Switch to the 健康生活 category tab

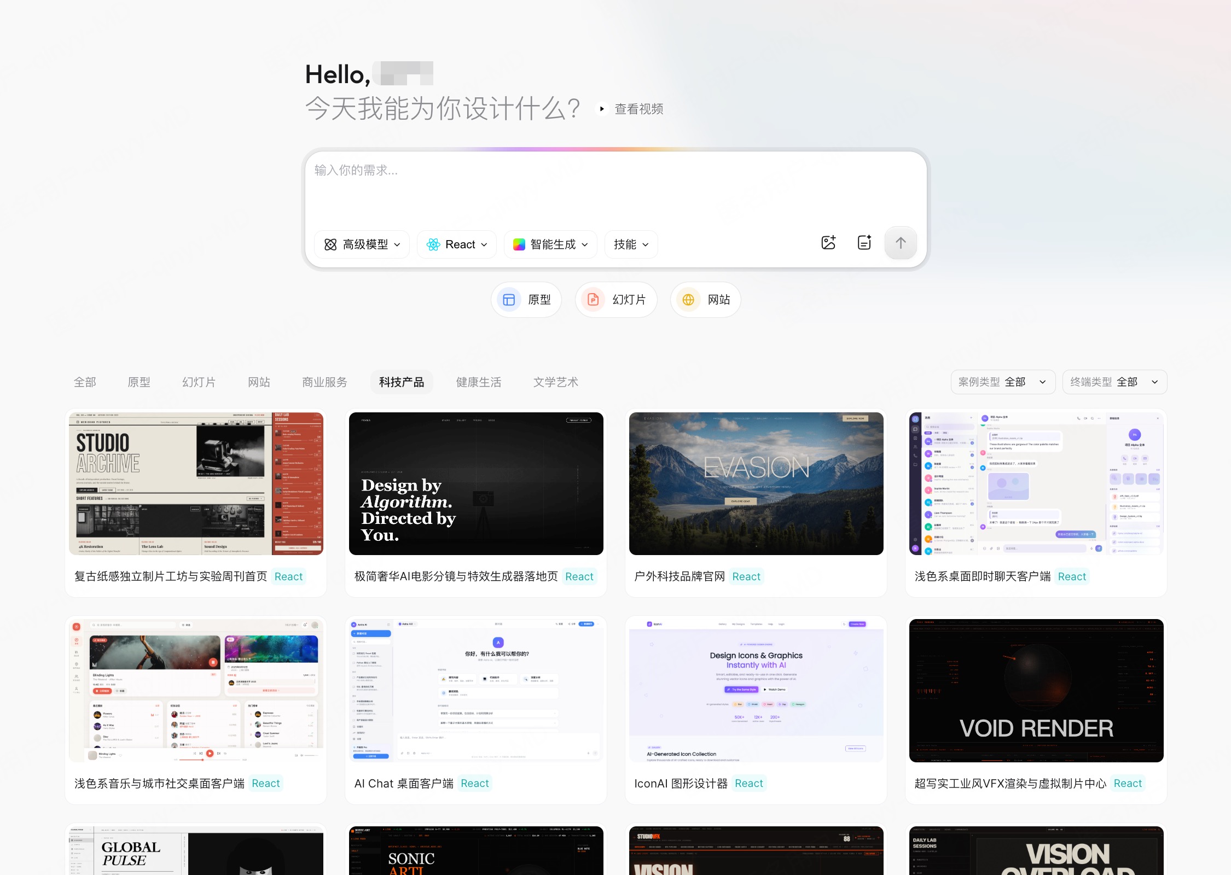(479, 382)
